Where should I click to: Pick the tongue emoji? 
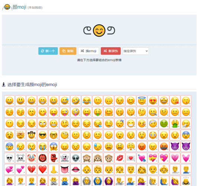(65, 169)
